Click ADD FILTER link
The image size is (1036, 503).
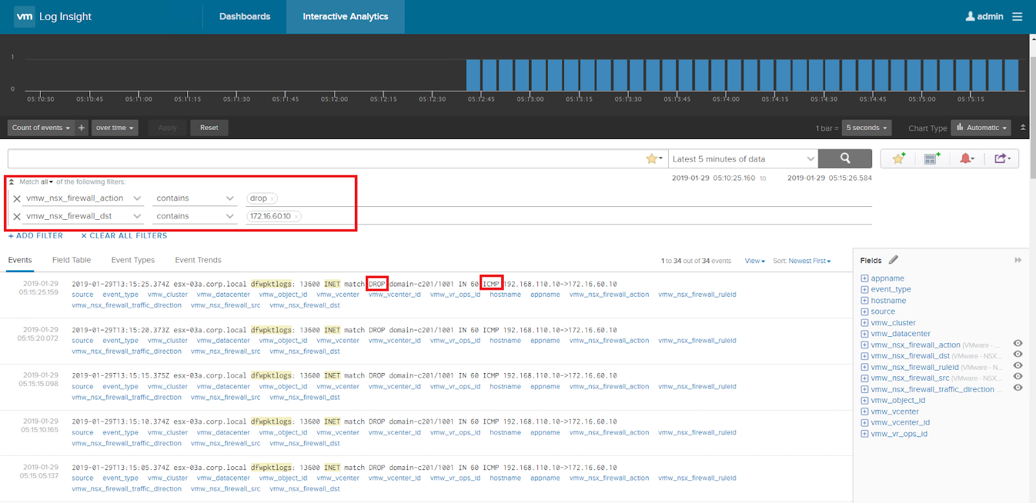click(36, 236)
